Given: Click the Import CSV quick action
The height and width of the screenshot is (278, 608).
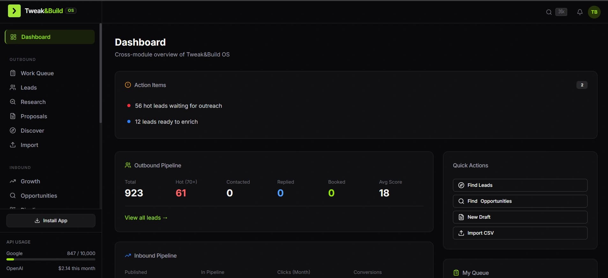Looking at the screenshot, I should (520, 233).
